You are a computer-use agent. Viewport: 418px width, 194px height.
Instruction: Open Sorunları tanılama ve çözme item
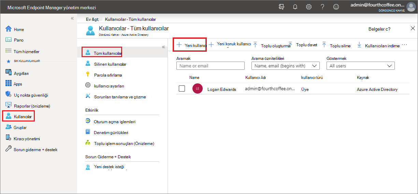(120, 97)
